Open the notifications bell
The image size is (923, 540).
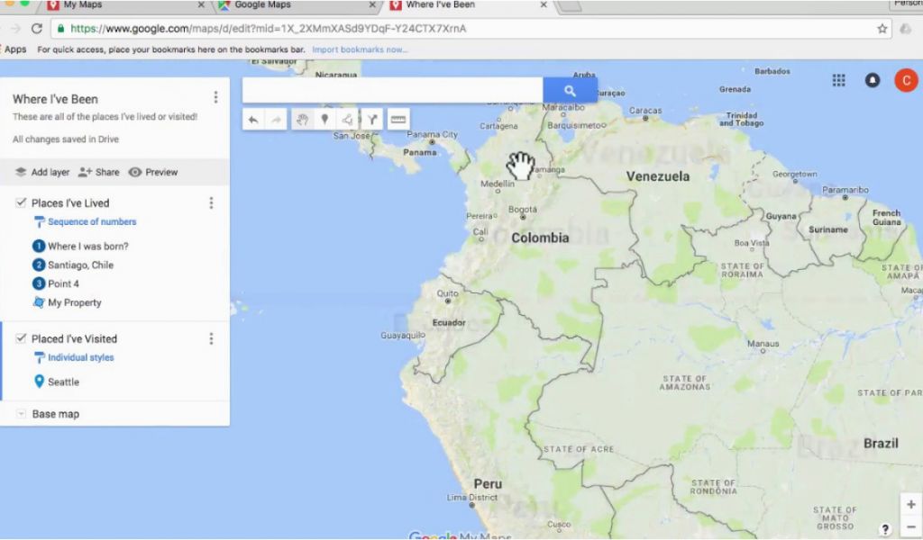tap(873, 80)
